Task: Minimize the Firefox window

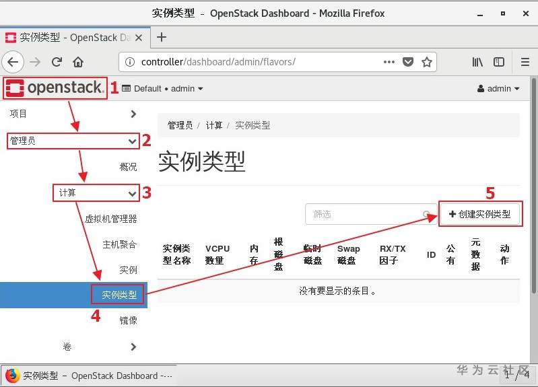Action: (480, 13)
